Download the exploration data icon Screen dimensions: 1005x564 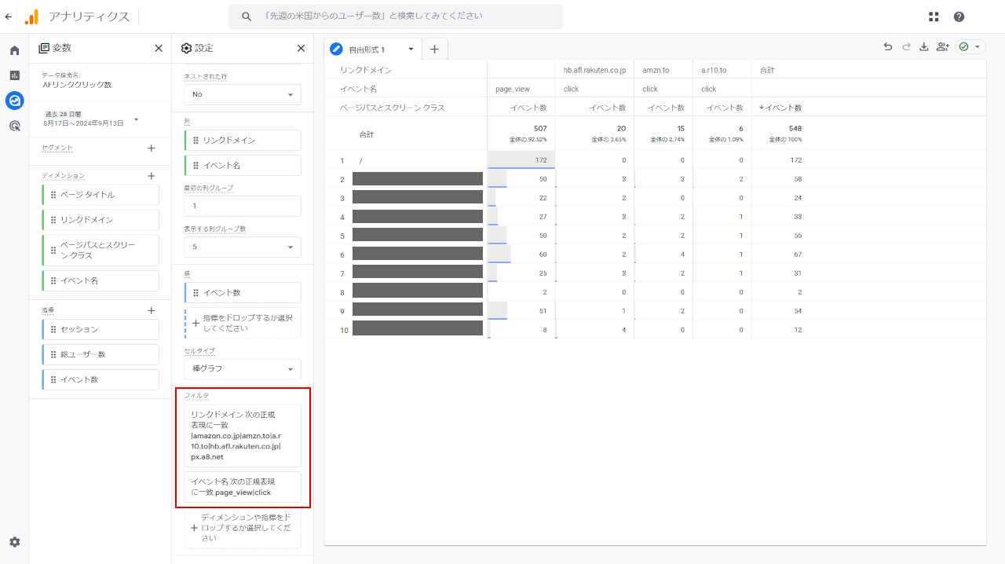click(x=924, y=47)
